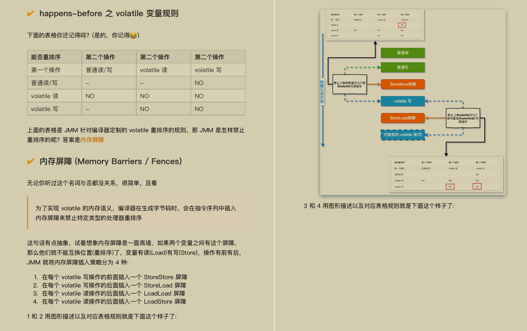This screenshot has height=331, width=527.
Task: Click the line 1 和 2 用图形描述
Action: click(102, 316)
